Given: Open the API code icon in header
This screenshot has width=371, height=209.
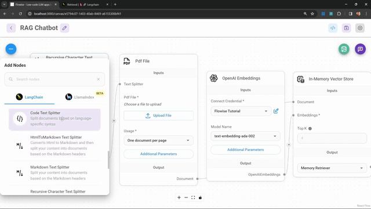Looking at the screenshot, I should click(x=333, y=28).
